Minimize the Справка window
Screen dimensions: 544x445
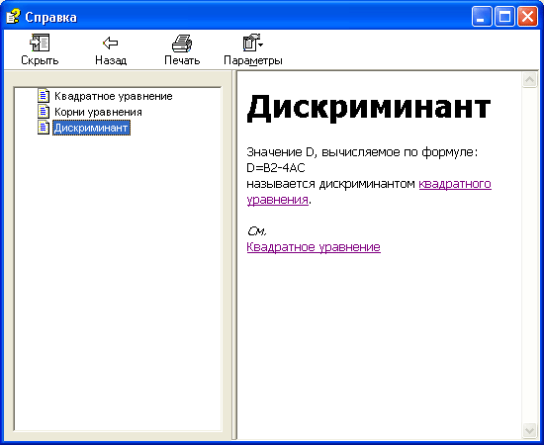(482, 16)
